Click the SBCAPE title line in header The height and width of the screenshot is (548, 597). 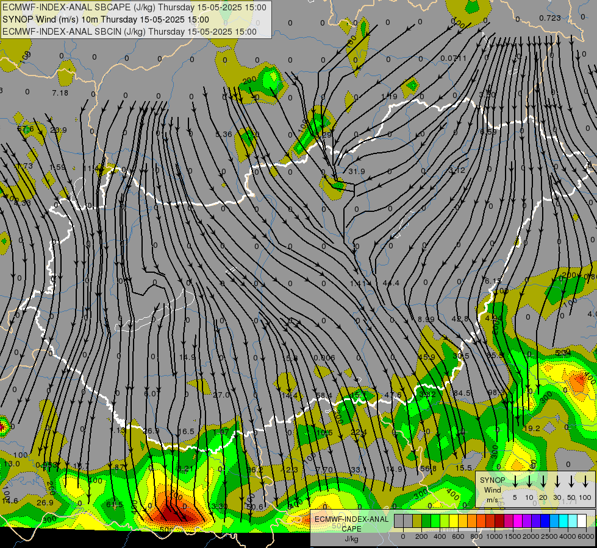[134, 7]
